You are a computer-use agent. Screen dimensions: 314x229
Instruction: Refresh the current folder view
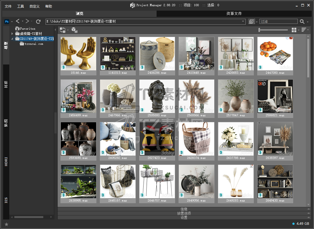pyautogui.click(x=39, y=22)
